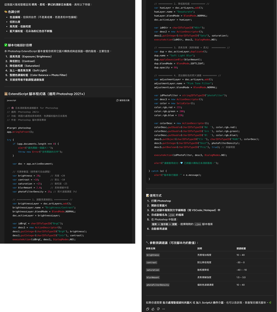The width and height of the screenshot is (277, 312).
Task: Click the memo emoji beside 使用方式
Action: tap(147, 195)
